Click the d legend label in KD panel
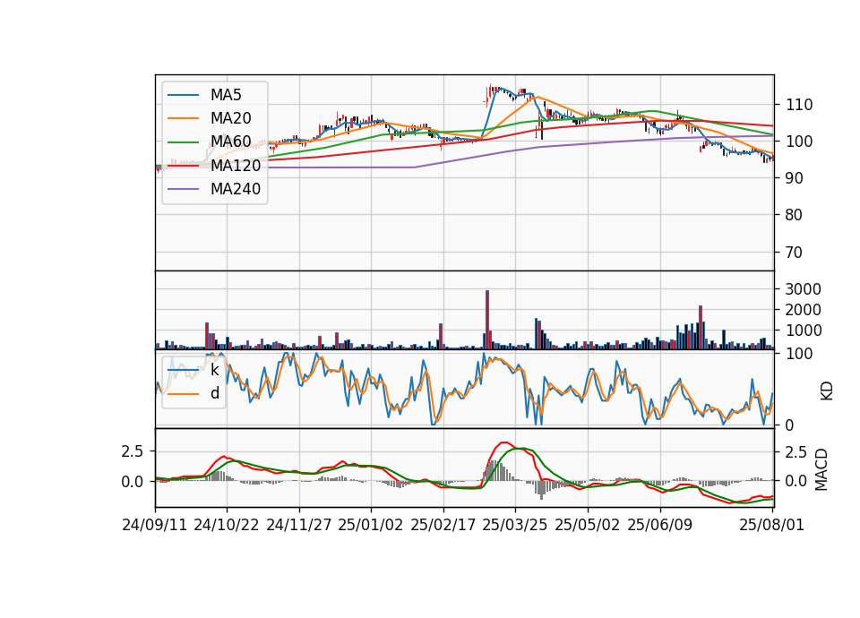Screen dimensions: 860x618 point(215,393)
